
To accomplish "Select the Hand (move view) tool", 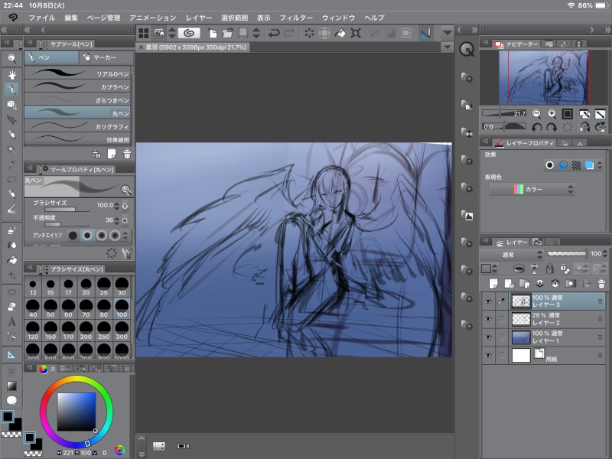I will click(x=11, y=74).
